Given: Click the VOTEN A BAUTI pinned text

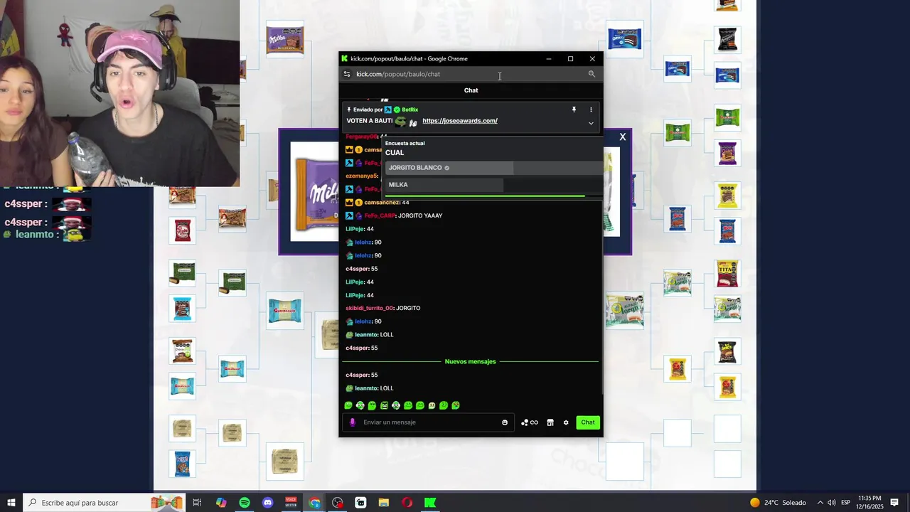Looking at the screenshot, I should pos(370,121).
